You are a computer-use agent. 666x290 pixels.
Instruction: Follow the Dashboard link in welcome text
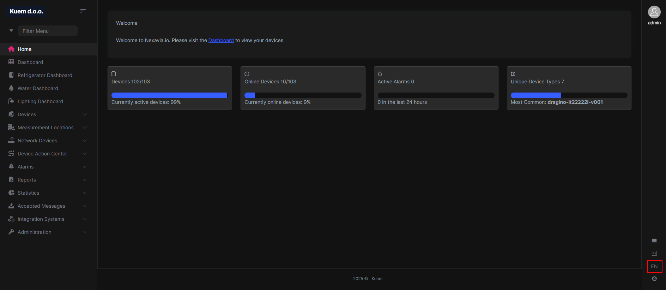221,40
